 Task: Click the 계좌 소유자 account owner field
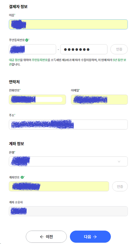click(x=68, y=211)
